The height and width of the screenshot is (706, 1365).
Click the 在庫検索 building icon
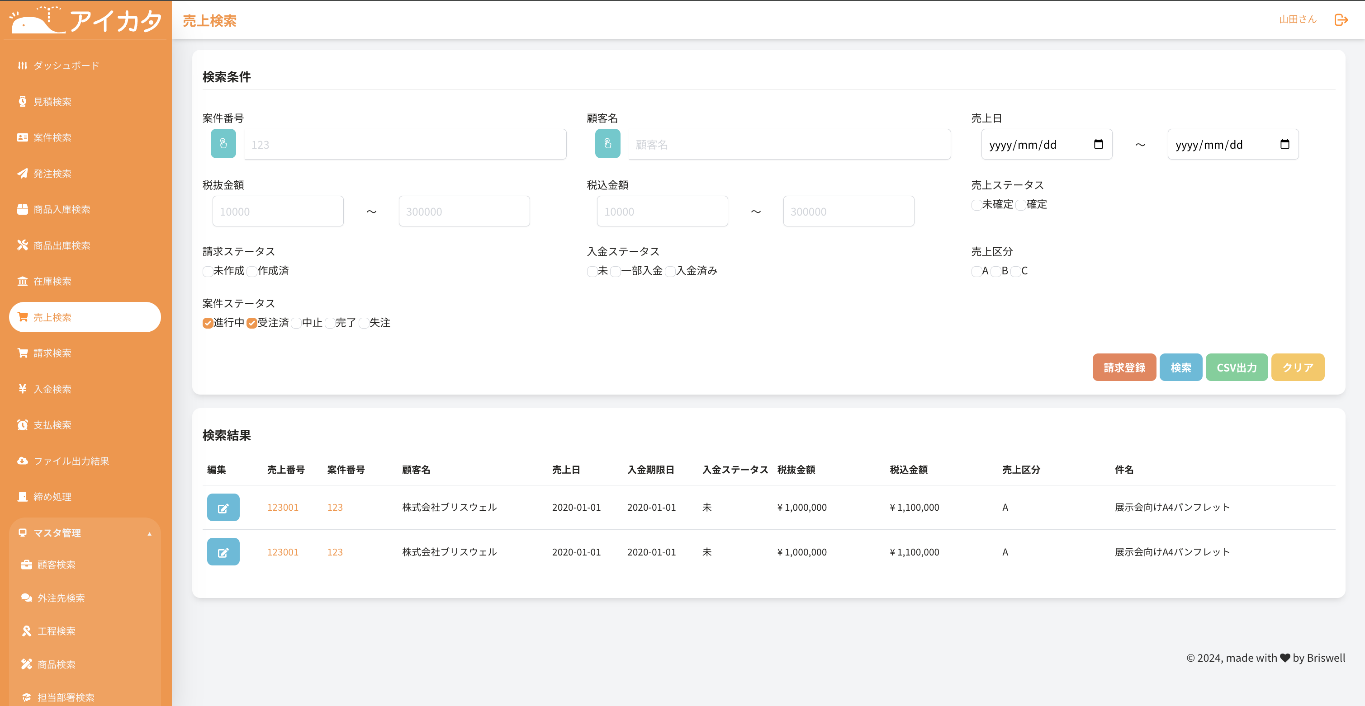pos(22,281)
